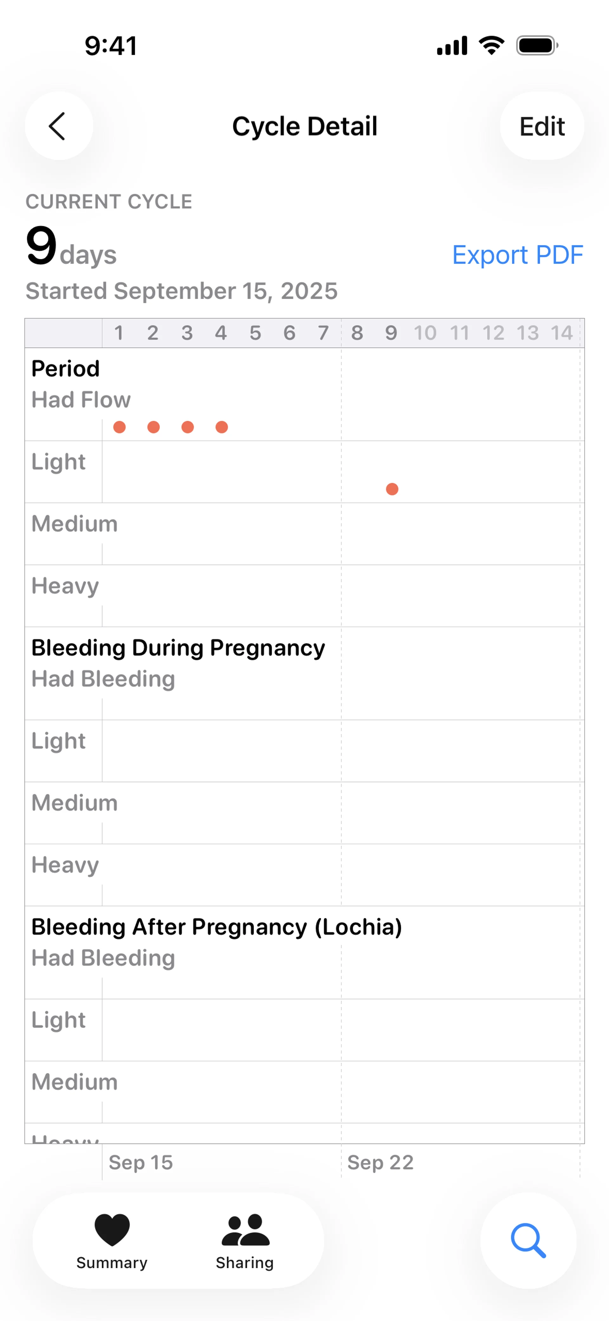Screen dimensions: 609x1321
Task: Select the day 1 flow dot
Action: [120, 427]
